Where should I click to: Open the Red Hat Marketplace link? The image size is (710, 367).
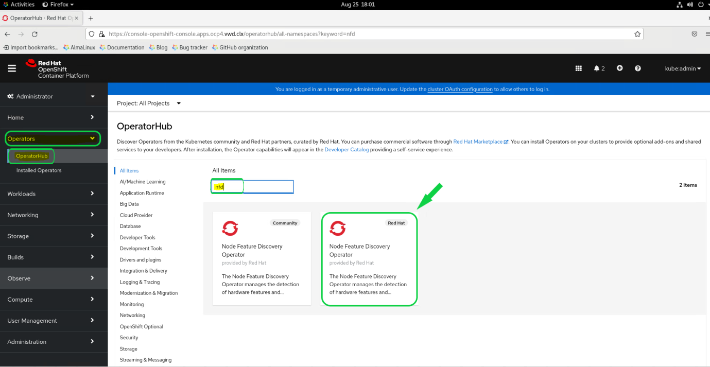pyautogui.click(x=481, y=142)
